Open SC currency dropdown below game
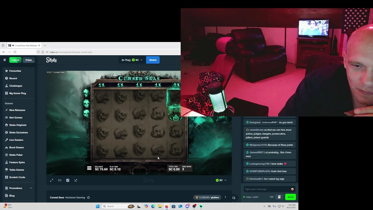The height and width of the screenshot is (210, 373). [x=221, y=180]
